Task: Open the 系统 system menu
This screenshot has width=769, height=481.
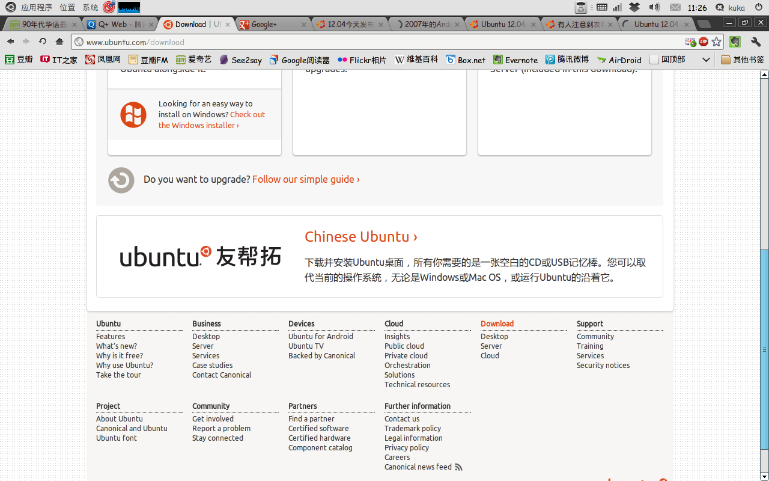Action: (90, 7)
